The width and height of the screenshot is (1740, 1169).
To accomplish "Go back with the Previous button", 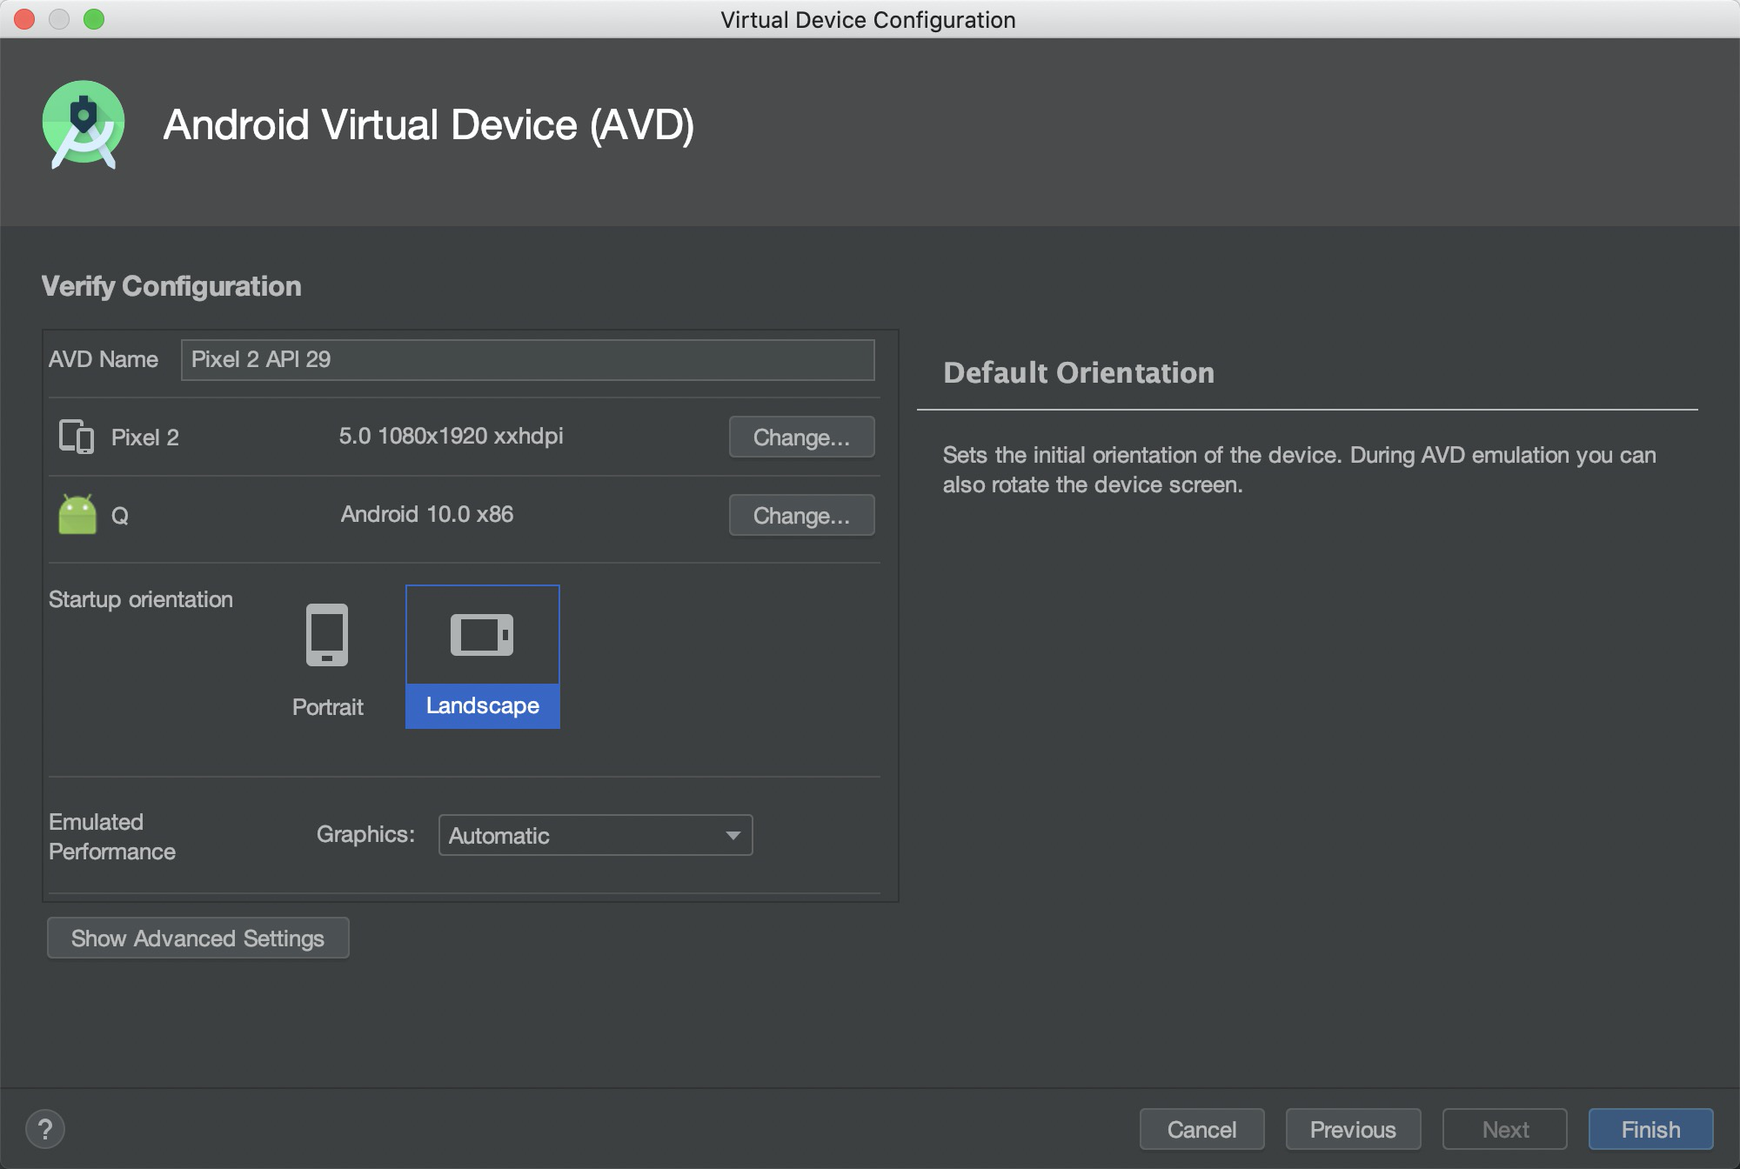I will (1353, 1129).
